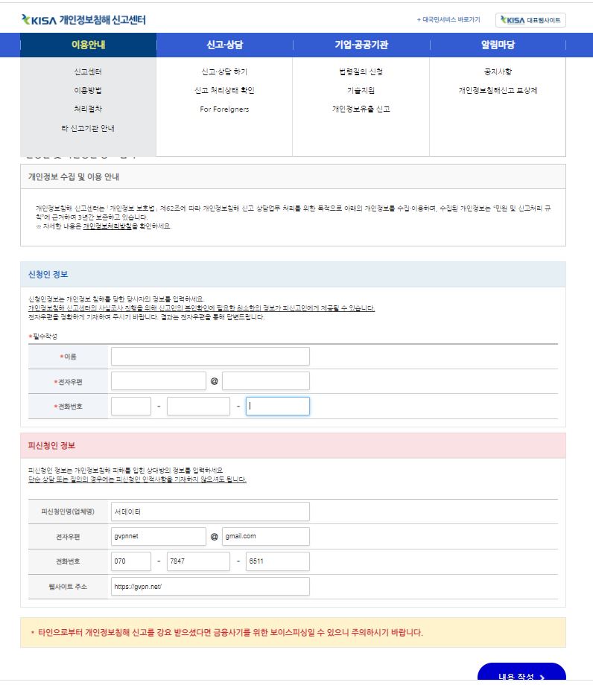Screen dimensions: 593x685
Task: Open 법령질의 신청 submenu item
Action: 361,71
